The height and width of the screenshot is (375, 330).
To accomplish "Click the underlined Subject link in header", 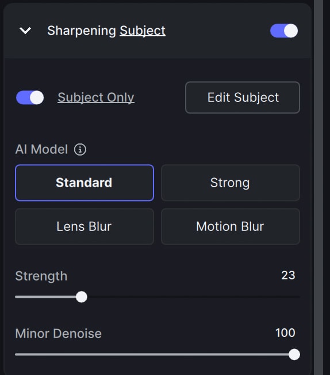I will coord(143,31).
